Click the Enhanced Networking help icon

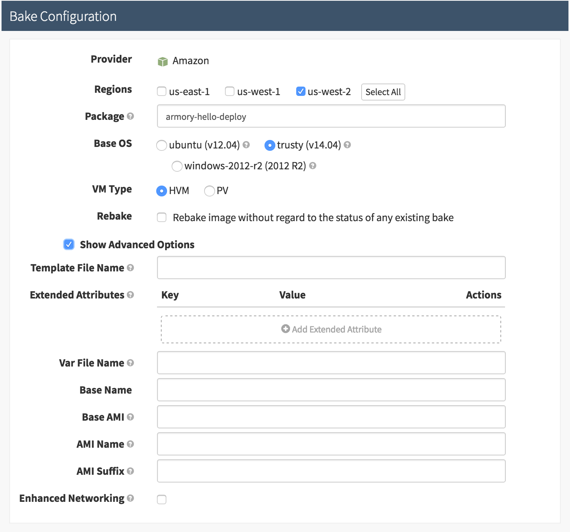click(130, 498)
